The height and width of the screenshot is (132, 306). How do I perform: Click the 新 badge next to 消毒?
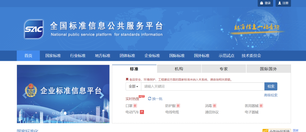tap(214, 106)
